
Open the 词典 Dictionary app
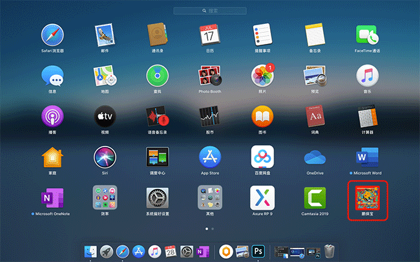coord(315,116)
